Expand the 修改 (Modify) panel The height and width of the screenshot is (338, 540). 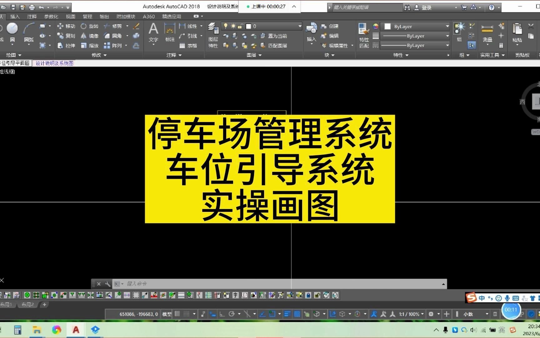click(99, 55)
